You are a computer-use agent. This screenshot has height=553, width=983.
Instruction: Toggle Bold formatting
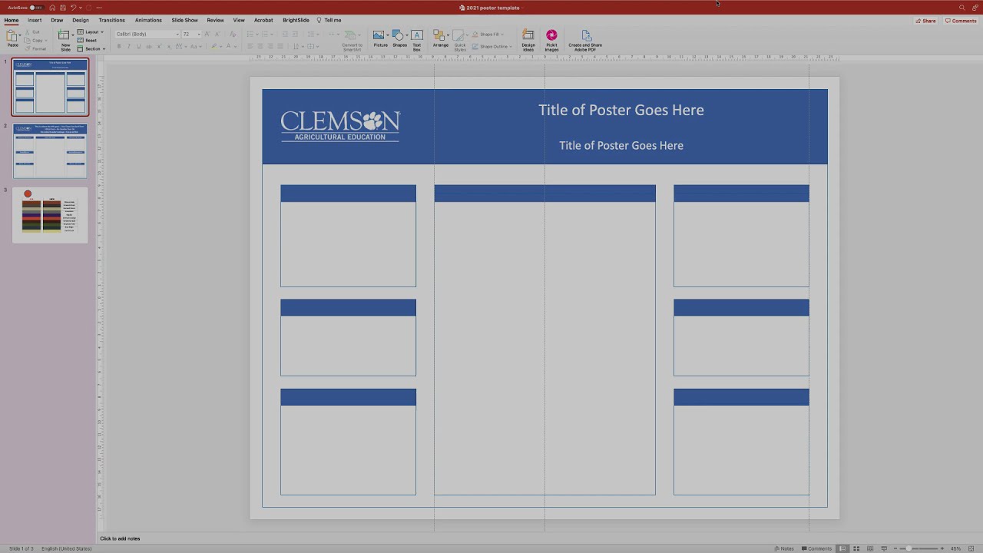119,46
